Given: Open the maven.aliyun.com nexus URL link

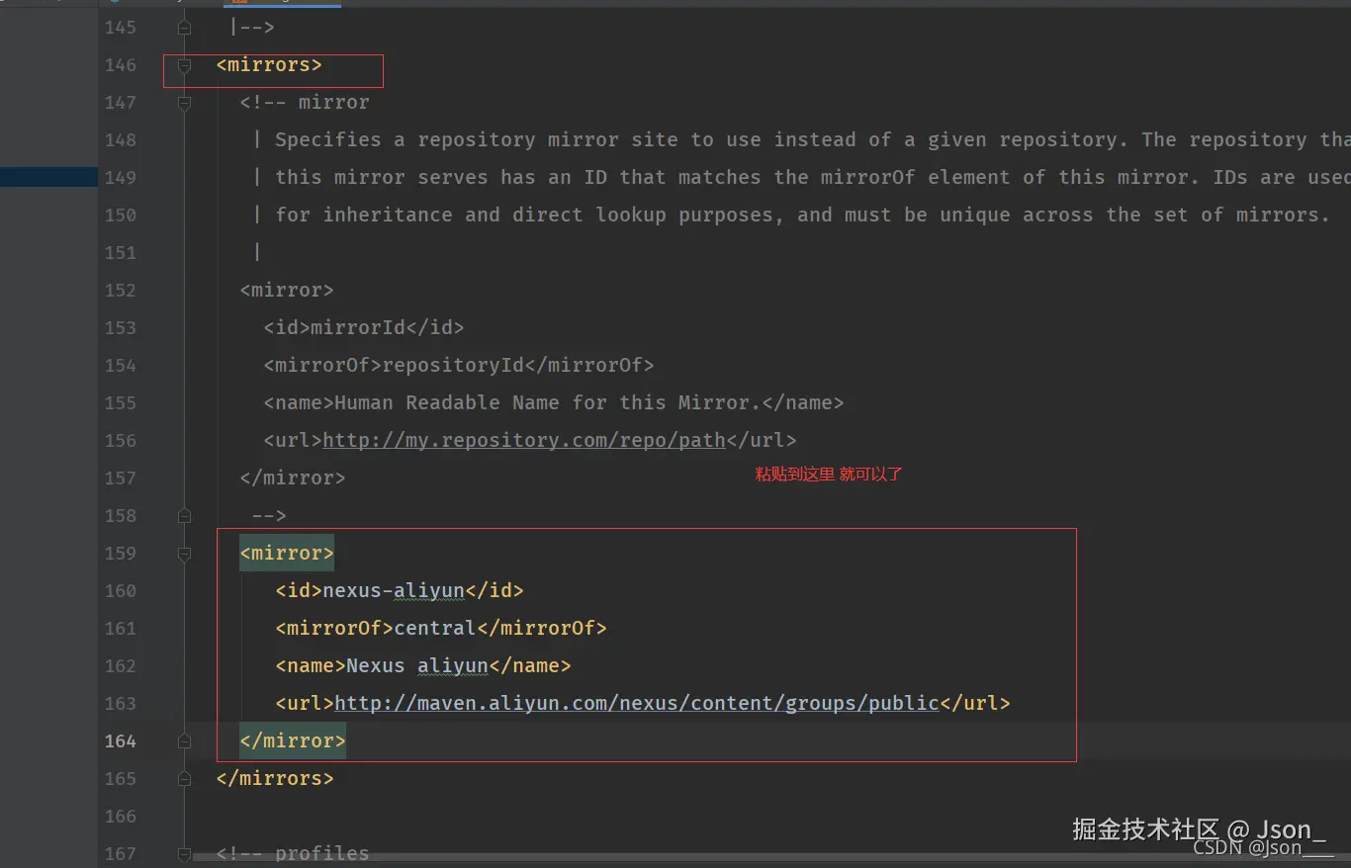Looking at the screenshot, I should point(636,704).
